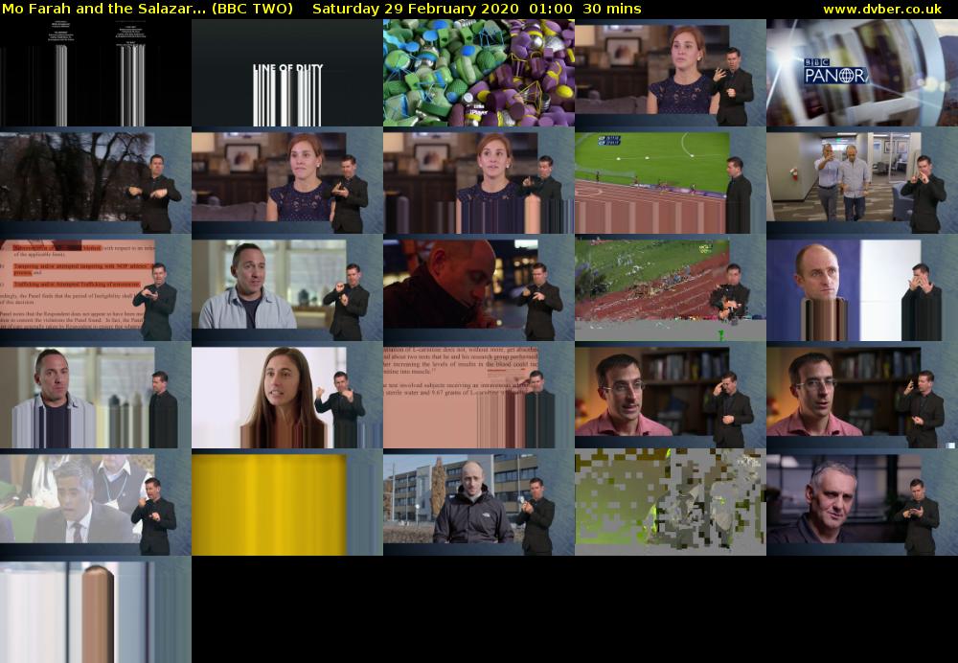Open the solid yellow frame thumbnail

[287, 503]
